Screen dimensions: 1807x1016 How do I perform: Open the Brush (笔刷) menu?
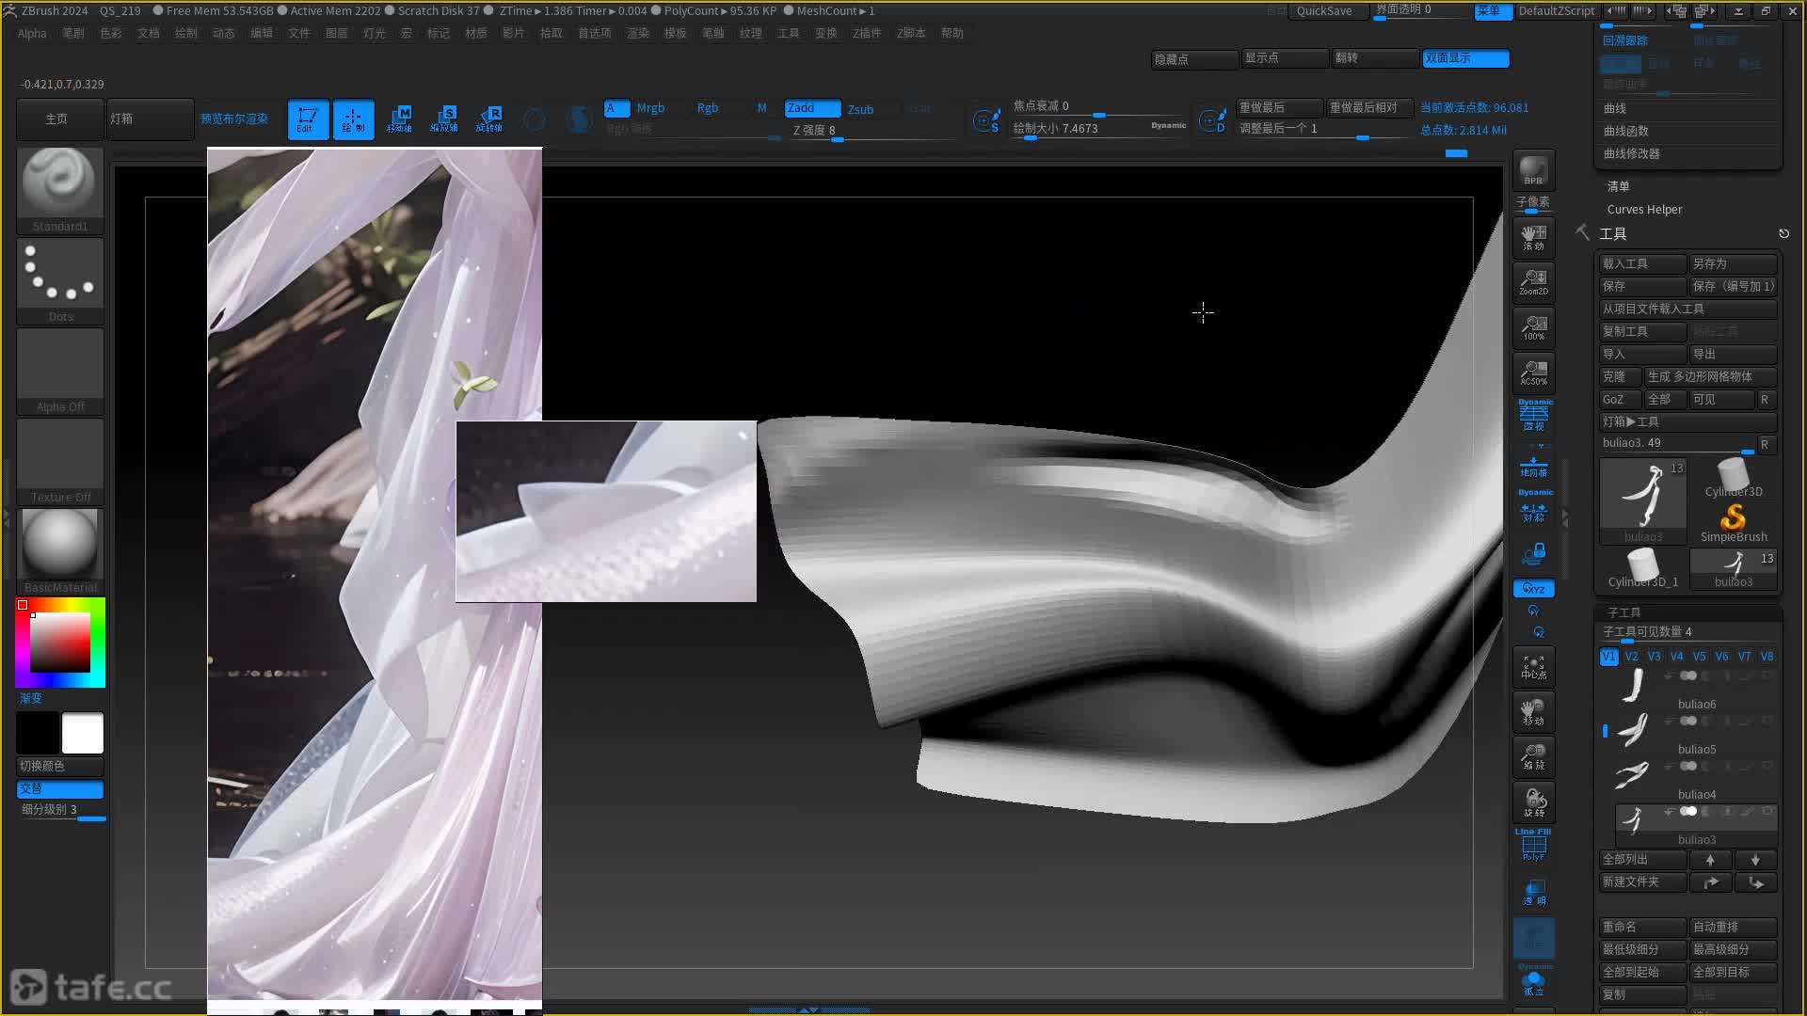coord(73,33)
